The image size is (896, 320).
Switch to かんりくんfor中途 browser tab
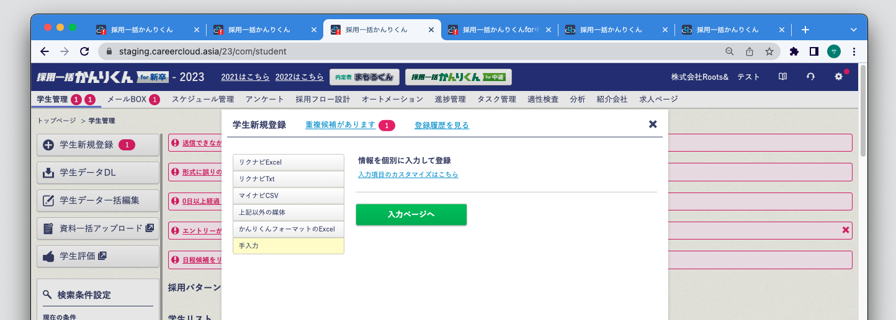click(x=500, y=30)
